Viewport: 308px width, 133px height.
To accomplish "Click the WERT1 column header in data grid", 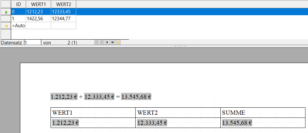I will 38,4.
